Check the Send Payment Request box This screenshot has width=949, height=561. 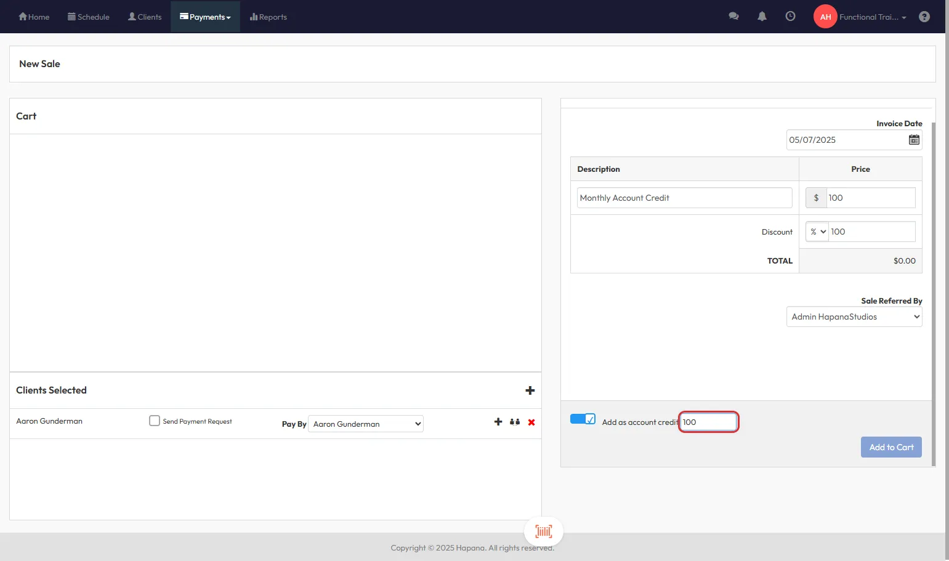coord(155,421)
